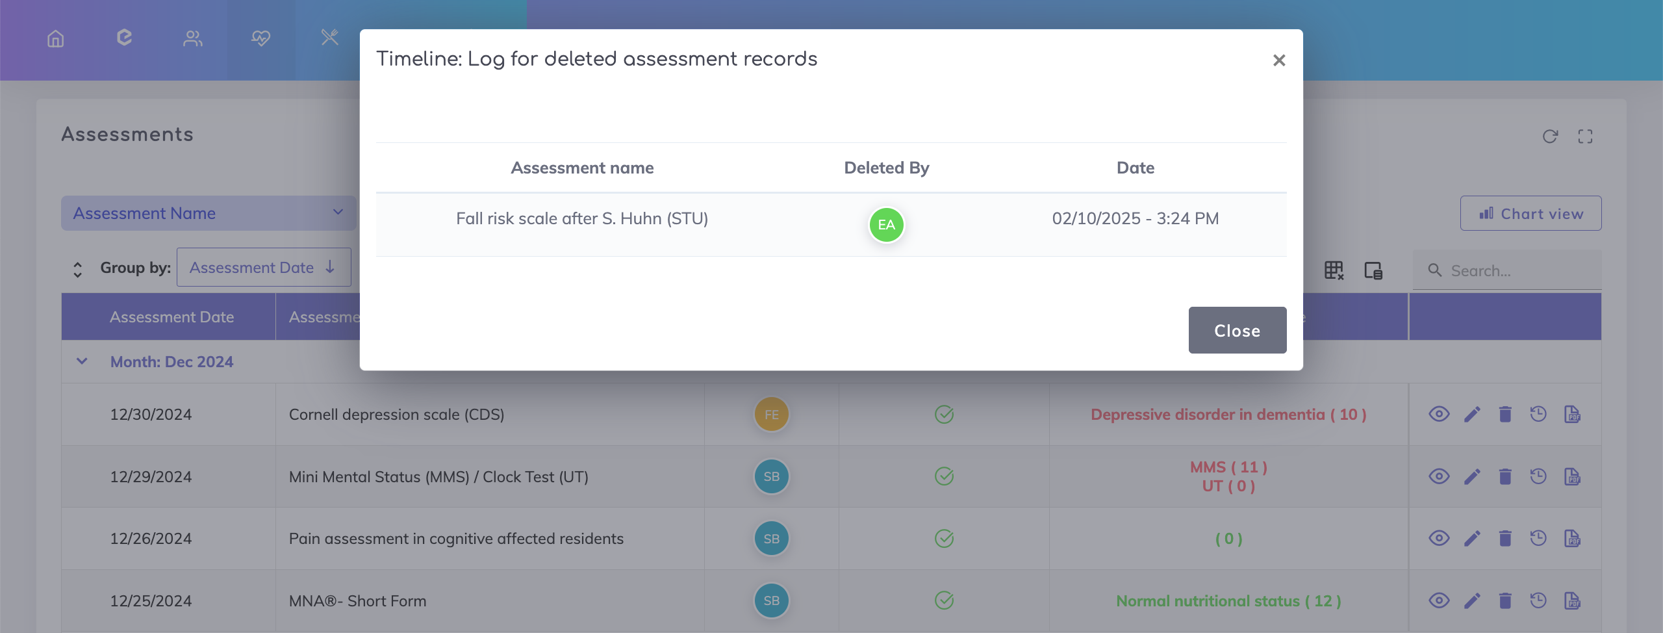The image size is (1663, 633).
Task: Open the residents people icon
Action: [193, 39]
